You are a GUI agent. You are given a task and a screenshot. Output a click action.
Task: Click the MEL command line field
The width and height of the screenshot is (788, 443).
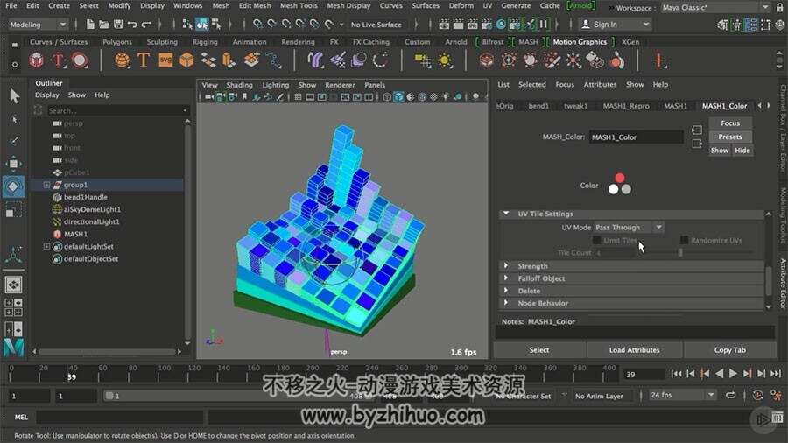click(x=120, y=417)
